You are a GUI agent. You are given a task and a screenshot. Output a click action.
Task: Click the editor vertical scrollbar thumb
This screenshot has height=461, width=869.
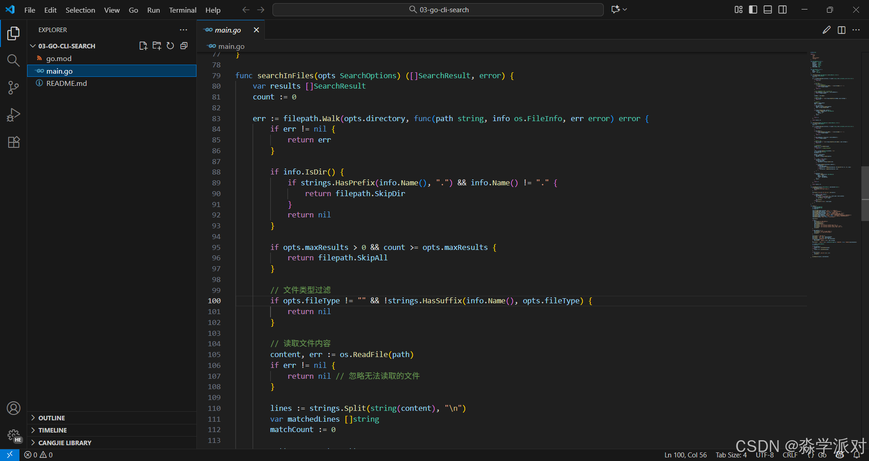[x=865, y=193]
